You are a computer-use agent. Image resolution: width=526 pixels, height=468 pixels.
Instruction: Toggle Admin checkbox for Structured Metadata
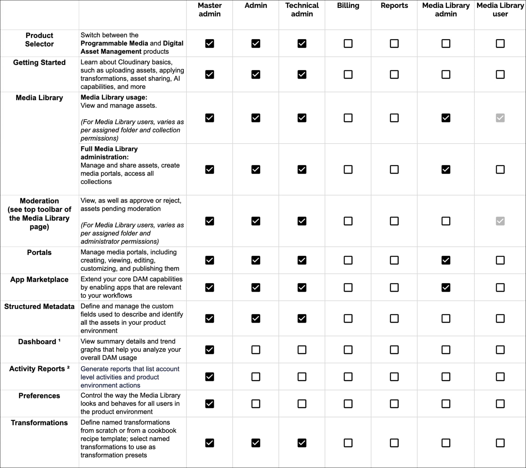[x=255, y=318]
